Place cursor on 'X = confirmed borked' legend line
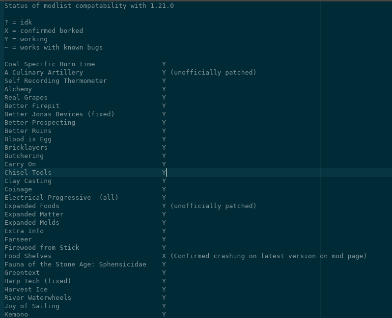392x318 pixels. [x=44, y=31]
